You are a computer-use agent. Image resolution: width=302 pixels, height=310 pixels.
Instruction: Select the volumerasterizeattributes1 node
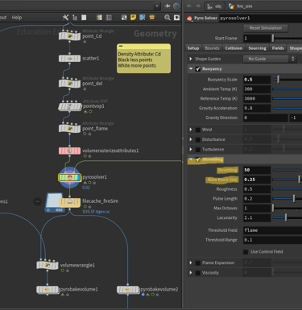point(69,151)
